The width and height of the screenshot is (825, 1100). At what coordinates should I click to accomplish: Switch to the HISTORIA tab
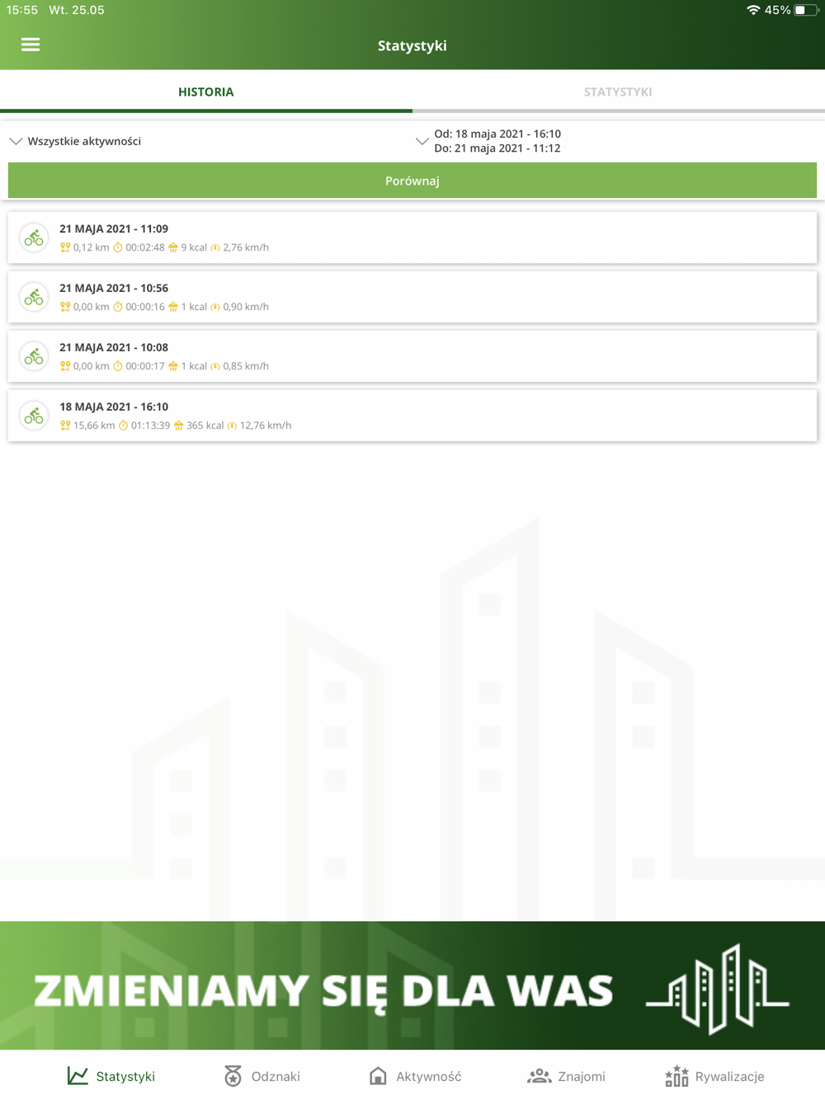206,92
